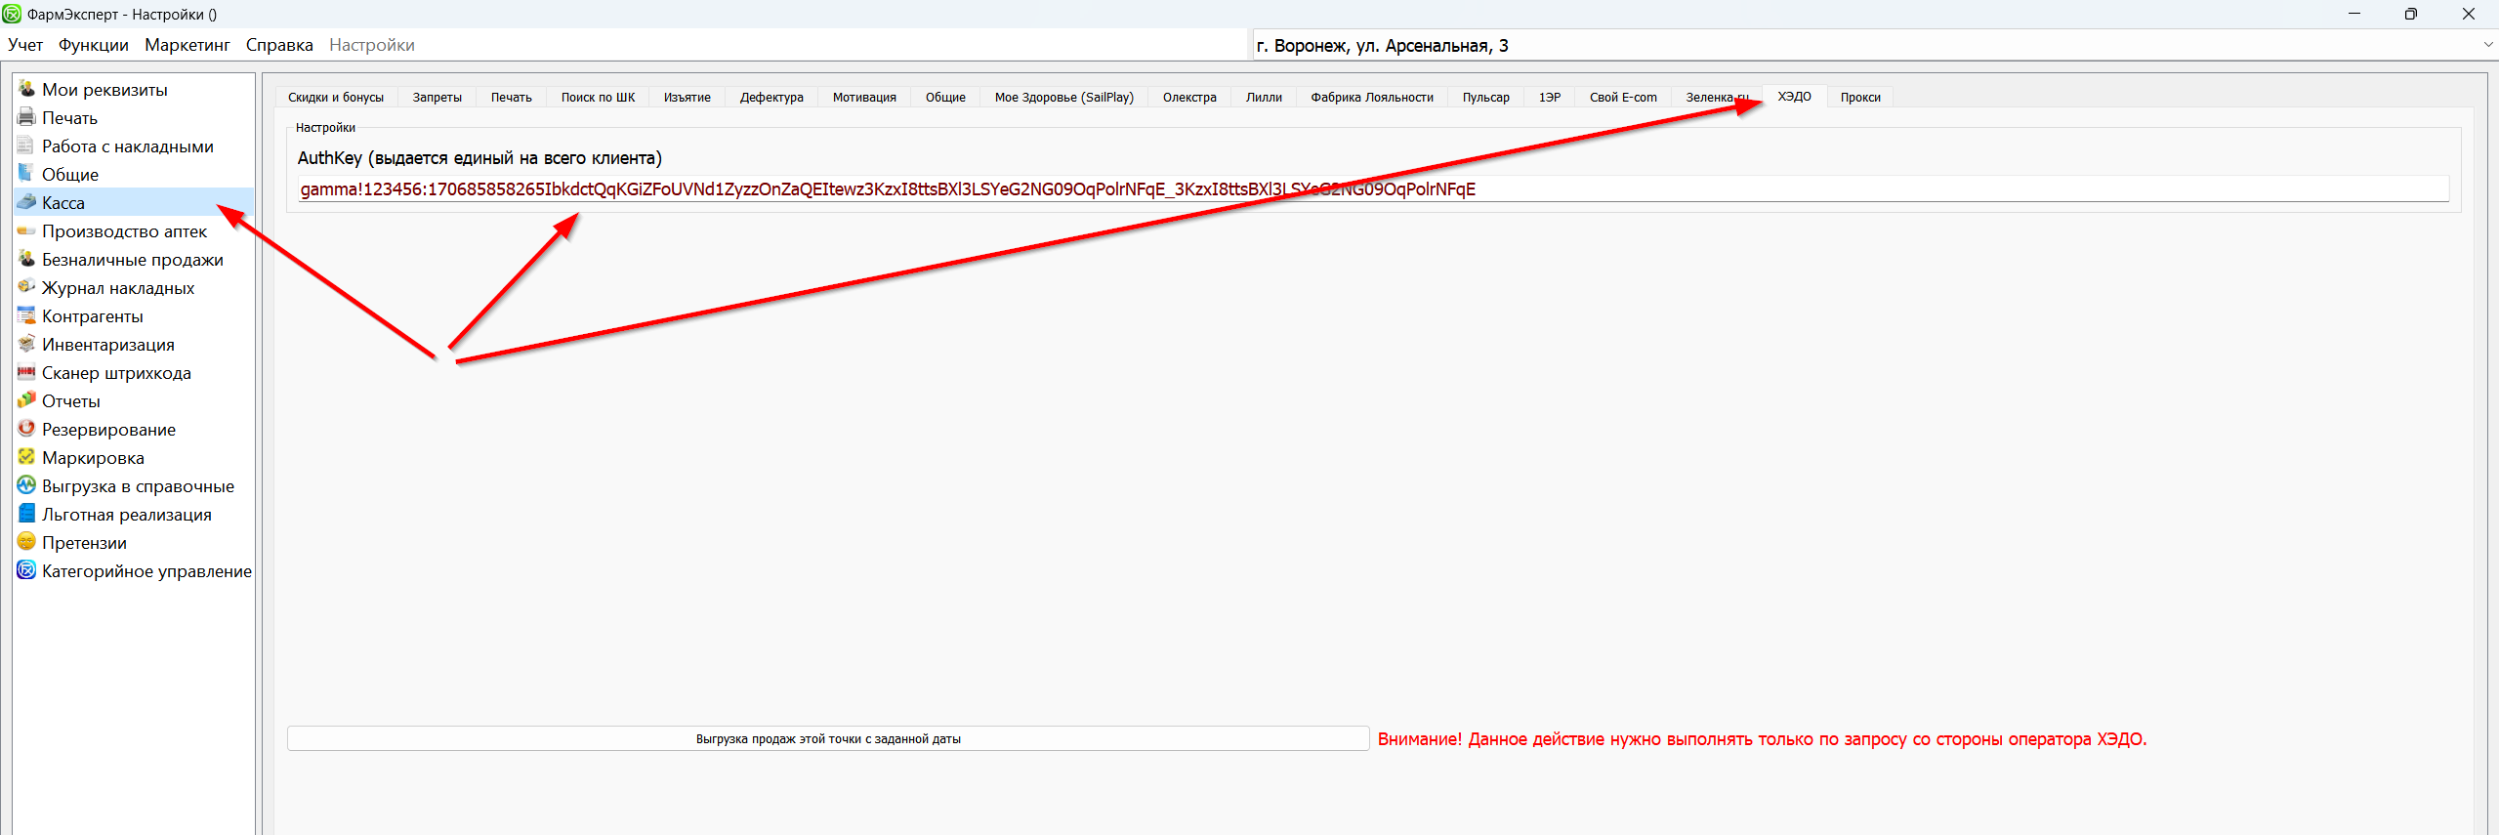Open the Маркетинг menu
Image resolution: width=2499 pixels, height=835 pixels.
[x=187, y=45]
